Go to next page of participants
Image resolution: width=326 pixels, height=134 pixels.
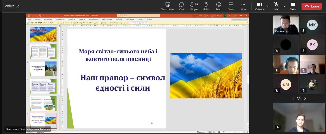pyautogui.click(x=305, y=98)
